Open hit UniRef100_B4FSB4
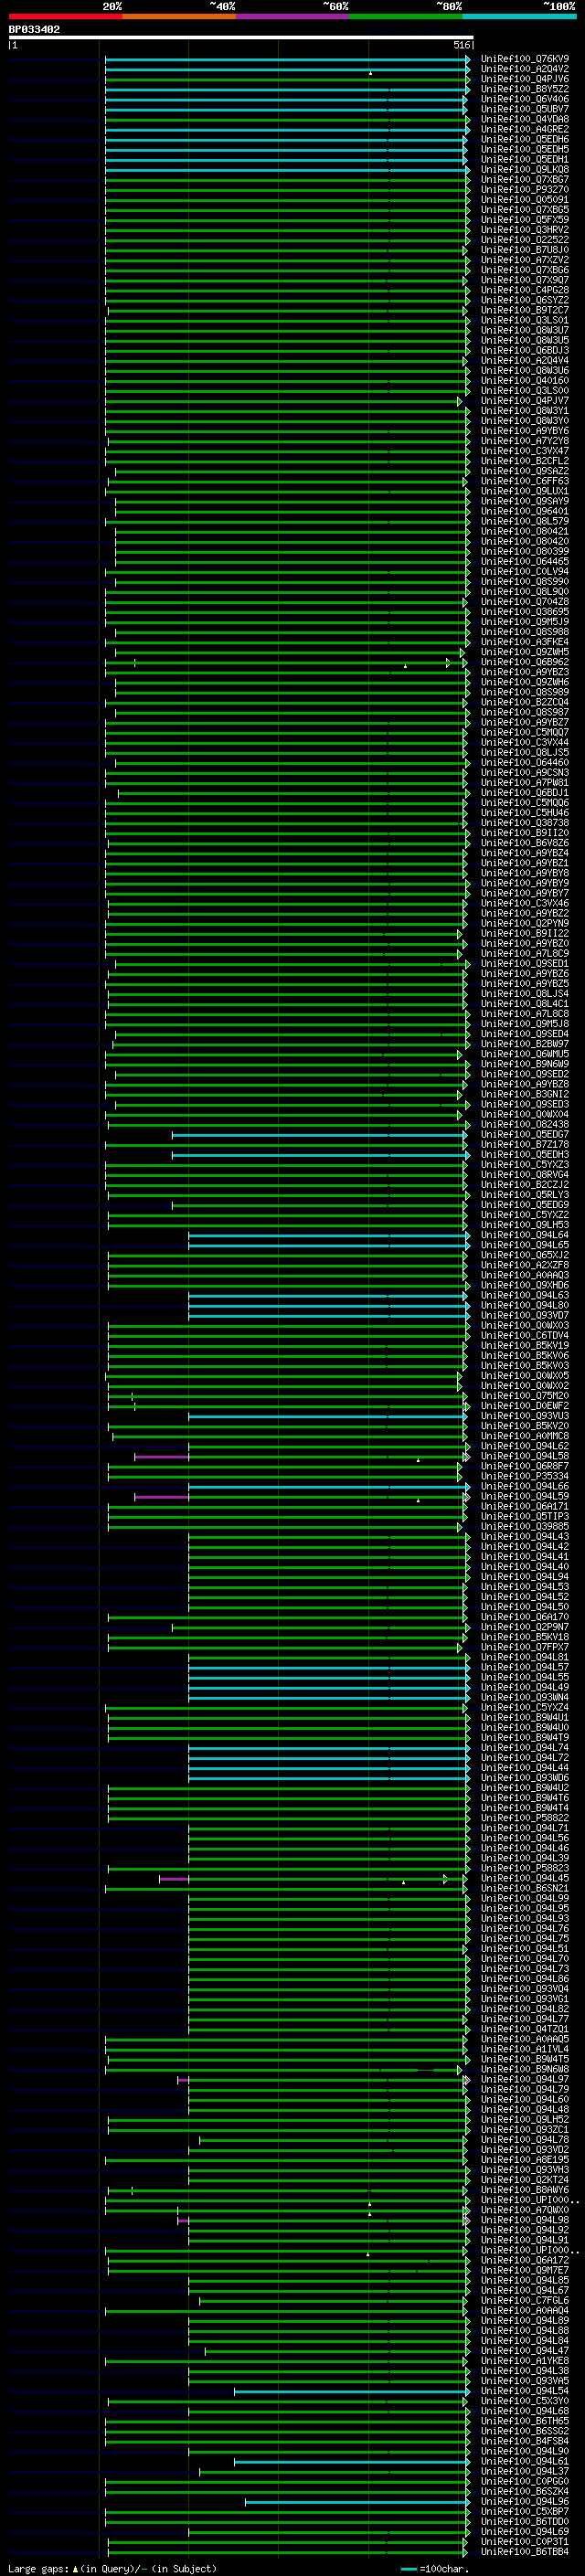The height and width of the screenshot is (2576, 585). pyautogui.click(x=524, y=2440)
